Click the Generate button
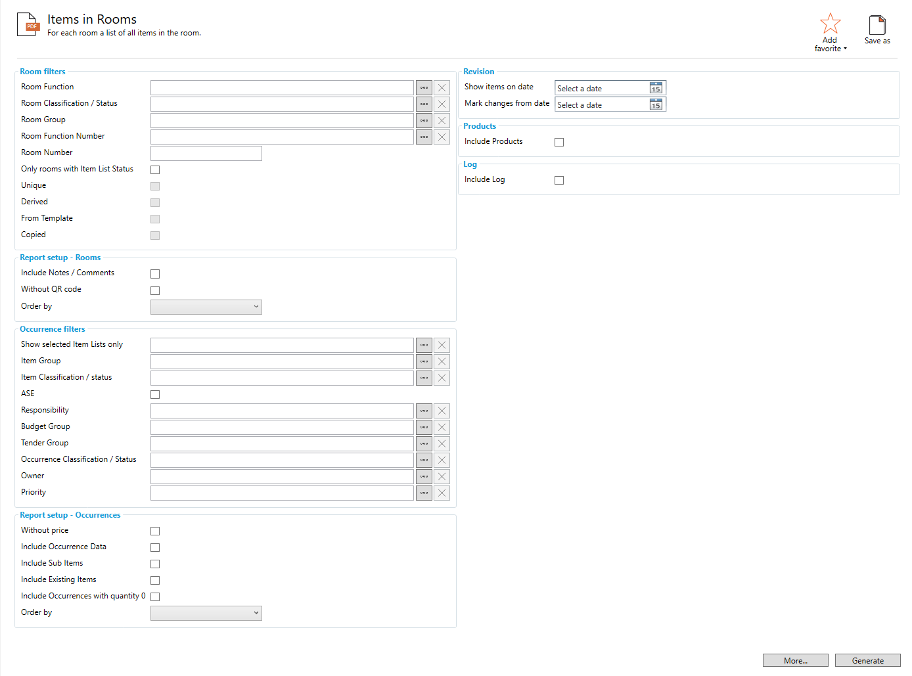This screenshot has height=676, width=912. [x=867, y=660]
